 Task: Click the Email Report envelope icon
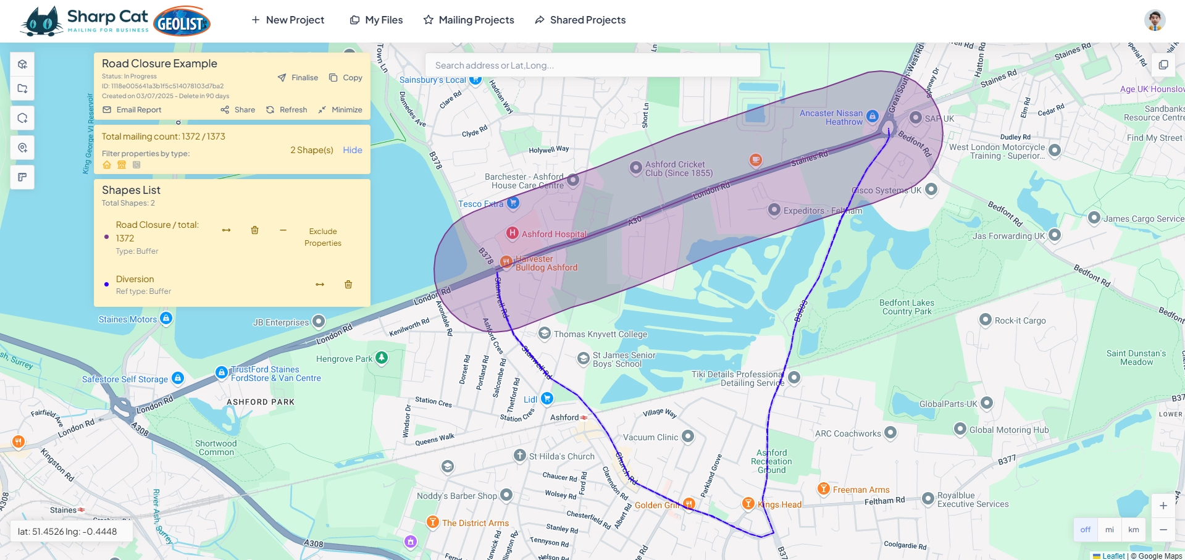click(x=107, y=110)
